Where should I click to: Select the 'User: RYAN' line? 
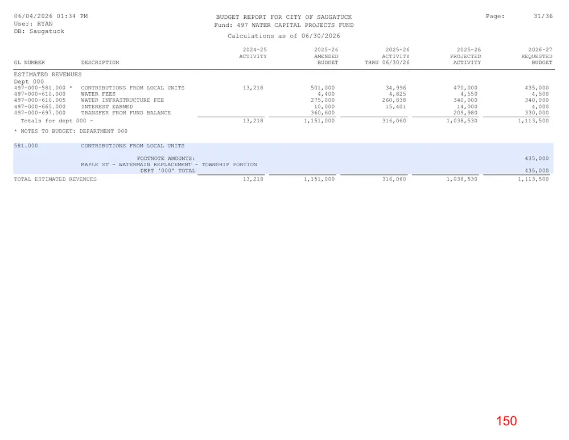(34, 24)
